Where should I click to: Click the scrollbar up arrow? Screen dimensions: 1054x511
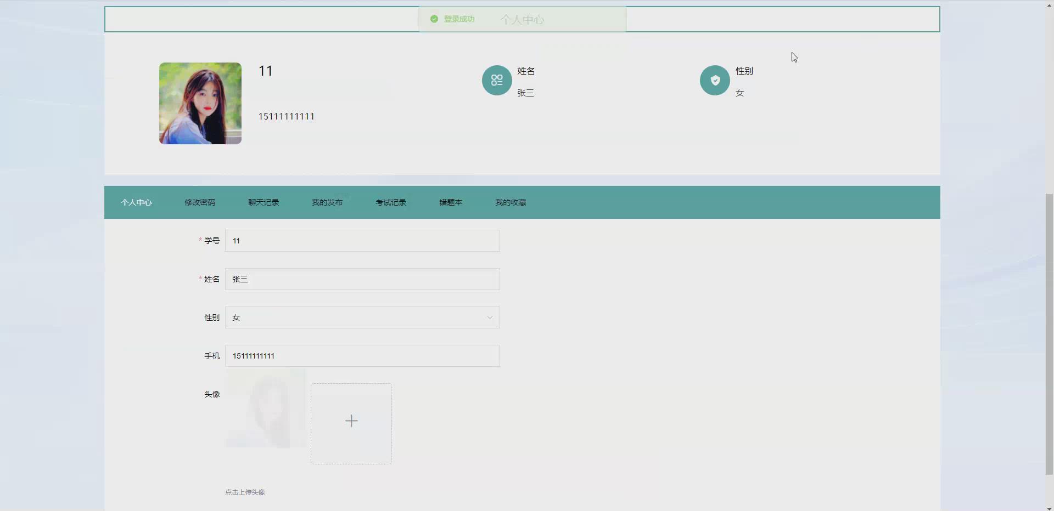[x=1049, y=4]
